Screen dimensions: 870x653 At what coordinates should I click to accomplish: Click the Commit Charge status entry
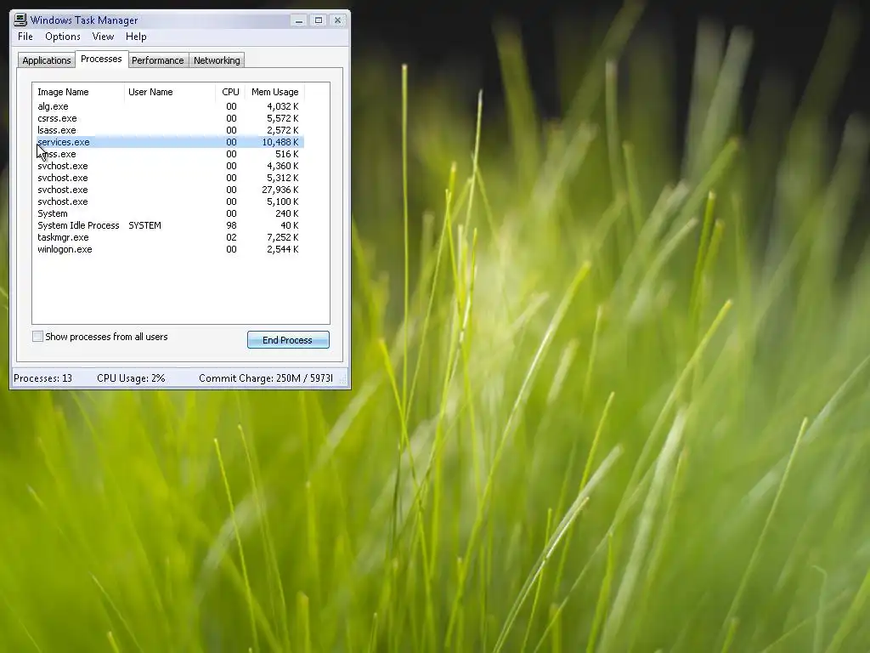266,378
